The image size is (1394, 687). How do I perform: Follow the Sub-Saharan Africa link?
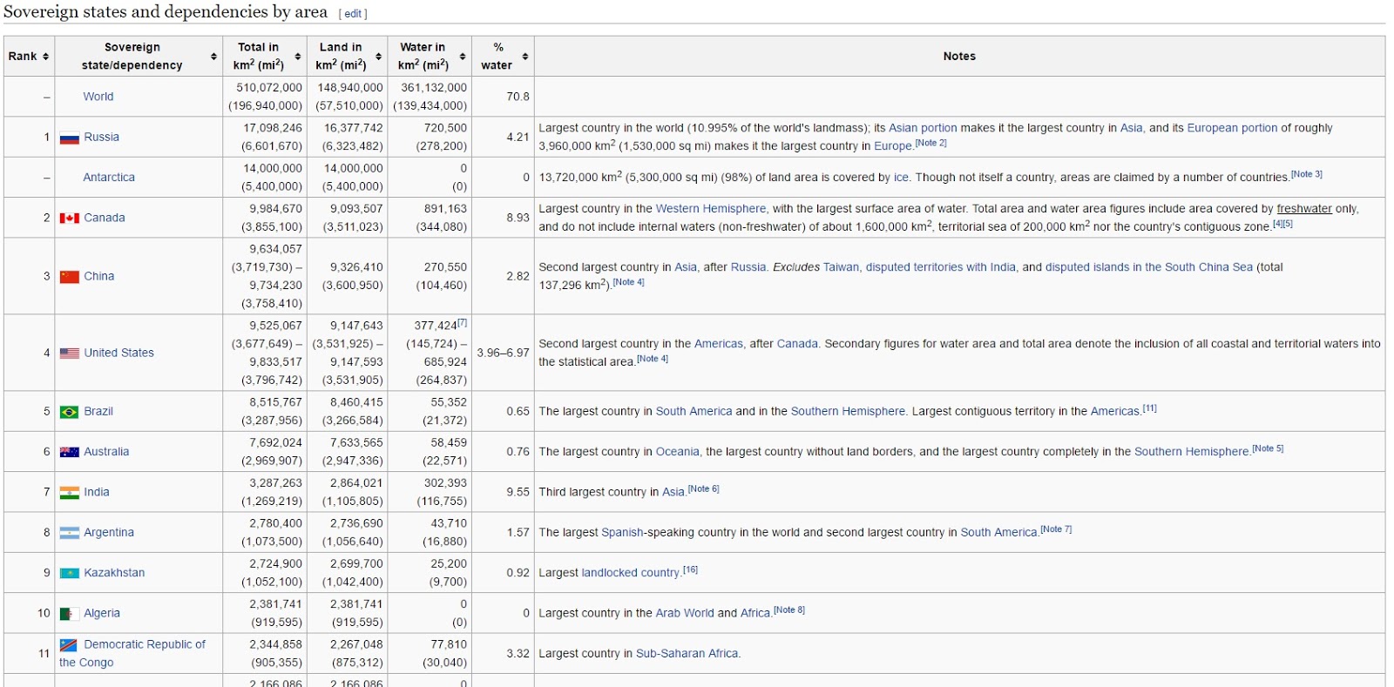pyautogui.click(x=687, y=653)
